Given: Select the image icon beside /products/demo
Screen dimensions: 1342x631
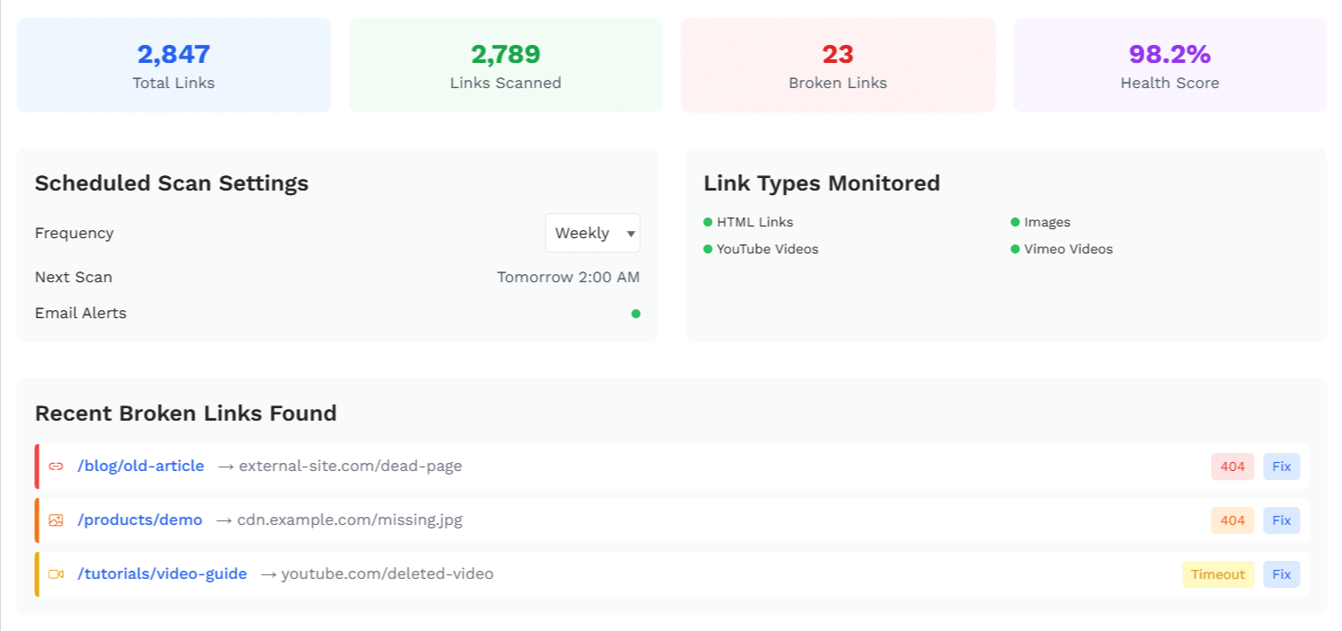Looking at the screenshot, I should [x=56, y=520].
